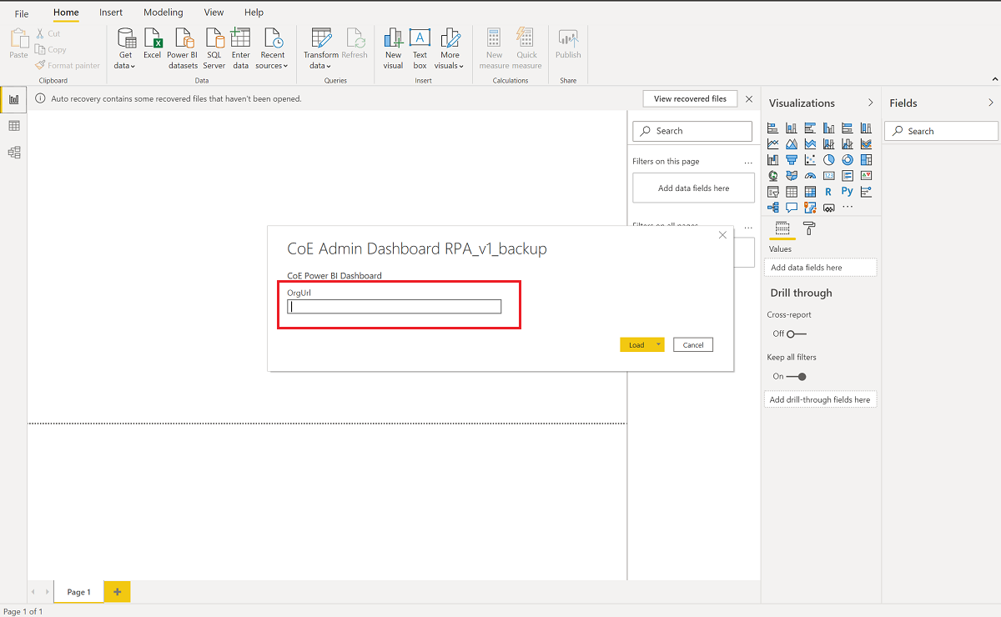
Task: Click the Excel data source icon
Action: click(x=152, y=45)
